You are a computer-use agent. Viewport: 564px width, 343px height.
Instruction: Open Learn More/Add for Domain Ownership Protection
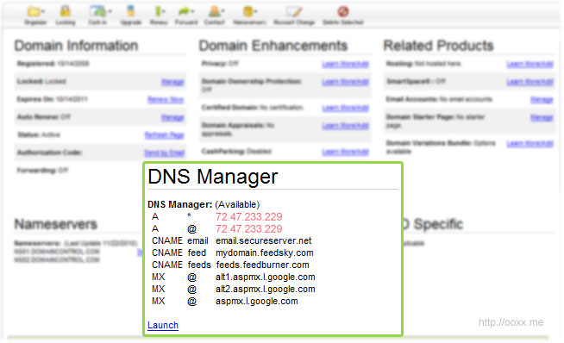point(345,82)
